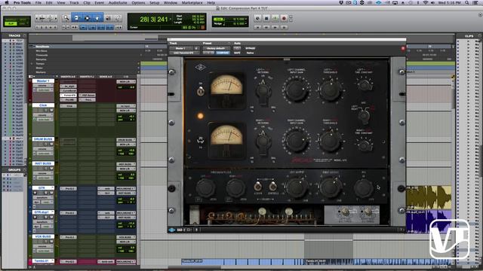Open the Click insert on Click track
The image size is (483, 271).
point(69,106)
